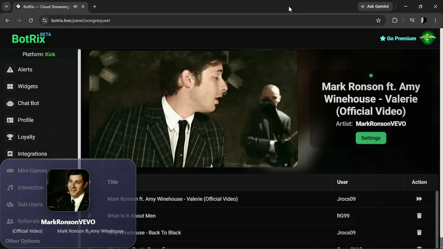Select the Valerie (Official Video) queue title
The width and height of the screenshot is (443, 249).
[x=172, y=199]
